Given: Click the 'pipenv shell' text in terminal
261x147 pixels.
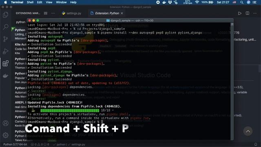Looking at the screenshot, I should [117, 114].
